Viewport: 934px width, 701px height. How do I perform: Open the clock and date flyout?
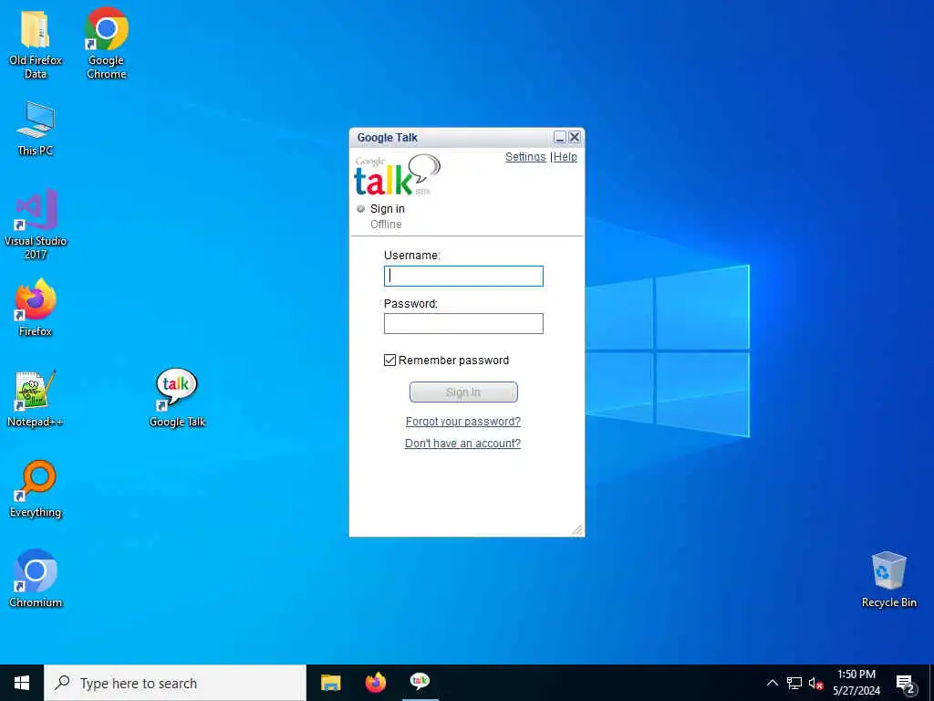point(856,683)
